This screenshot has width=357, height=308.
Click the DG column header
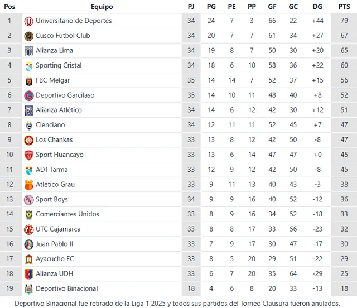click(x=317, y=7)
